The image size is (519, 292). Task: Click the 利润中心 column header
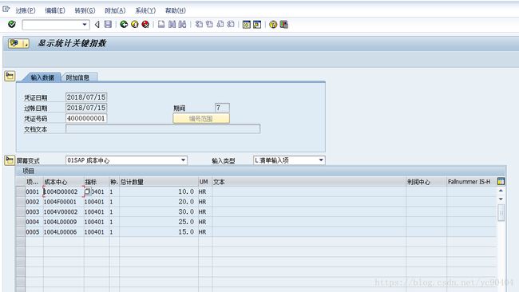coord(426,182)
